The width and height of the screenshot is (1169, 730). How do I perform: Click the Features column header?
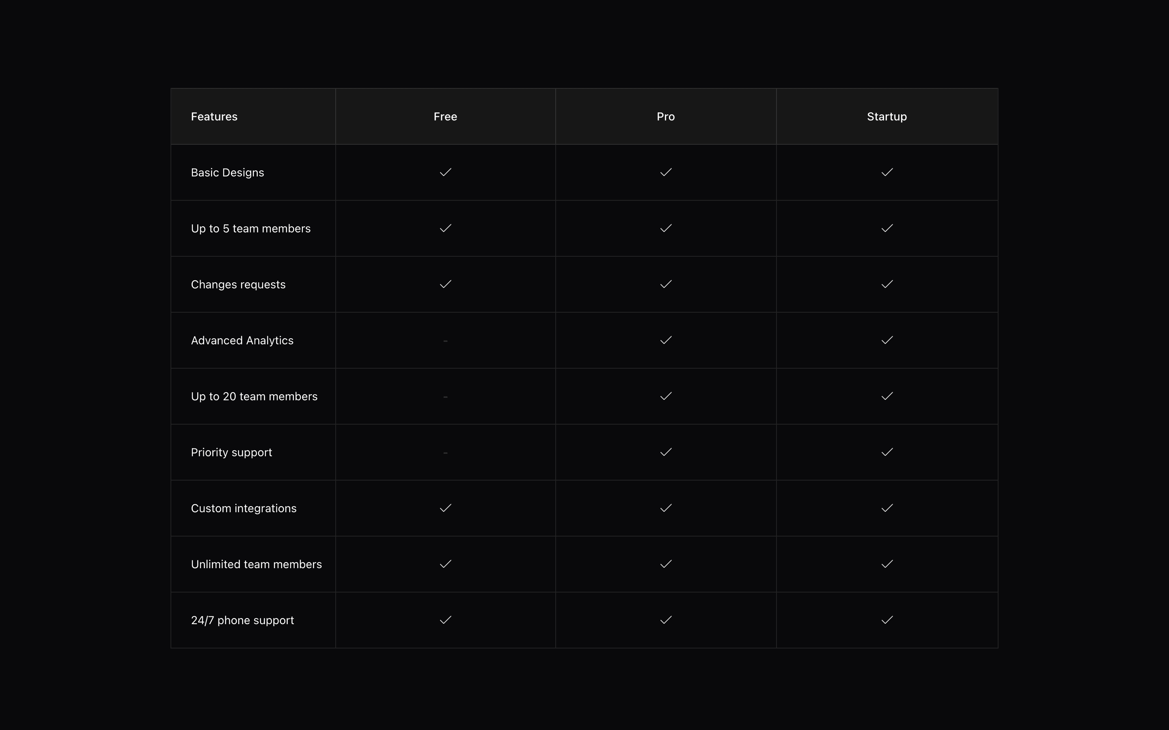[x=214, y=117]
